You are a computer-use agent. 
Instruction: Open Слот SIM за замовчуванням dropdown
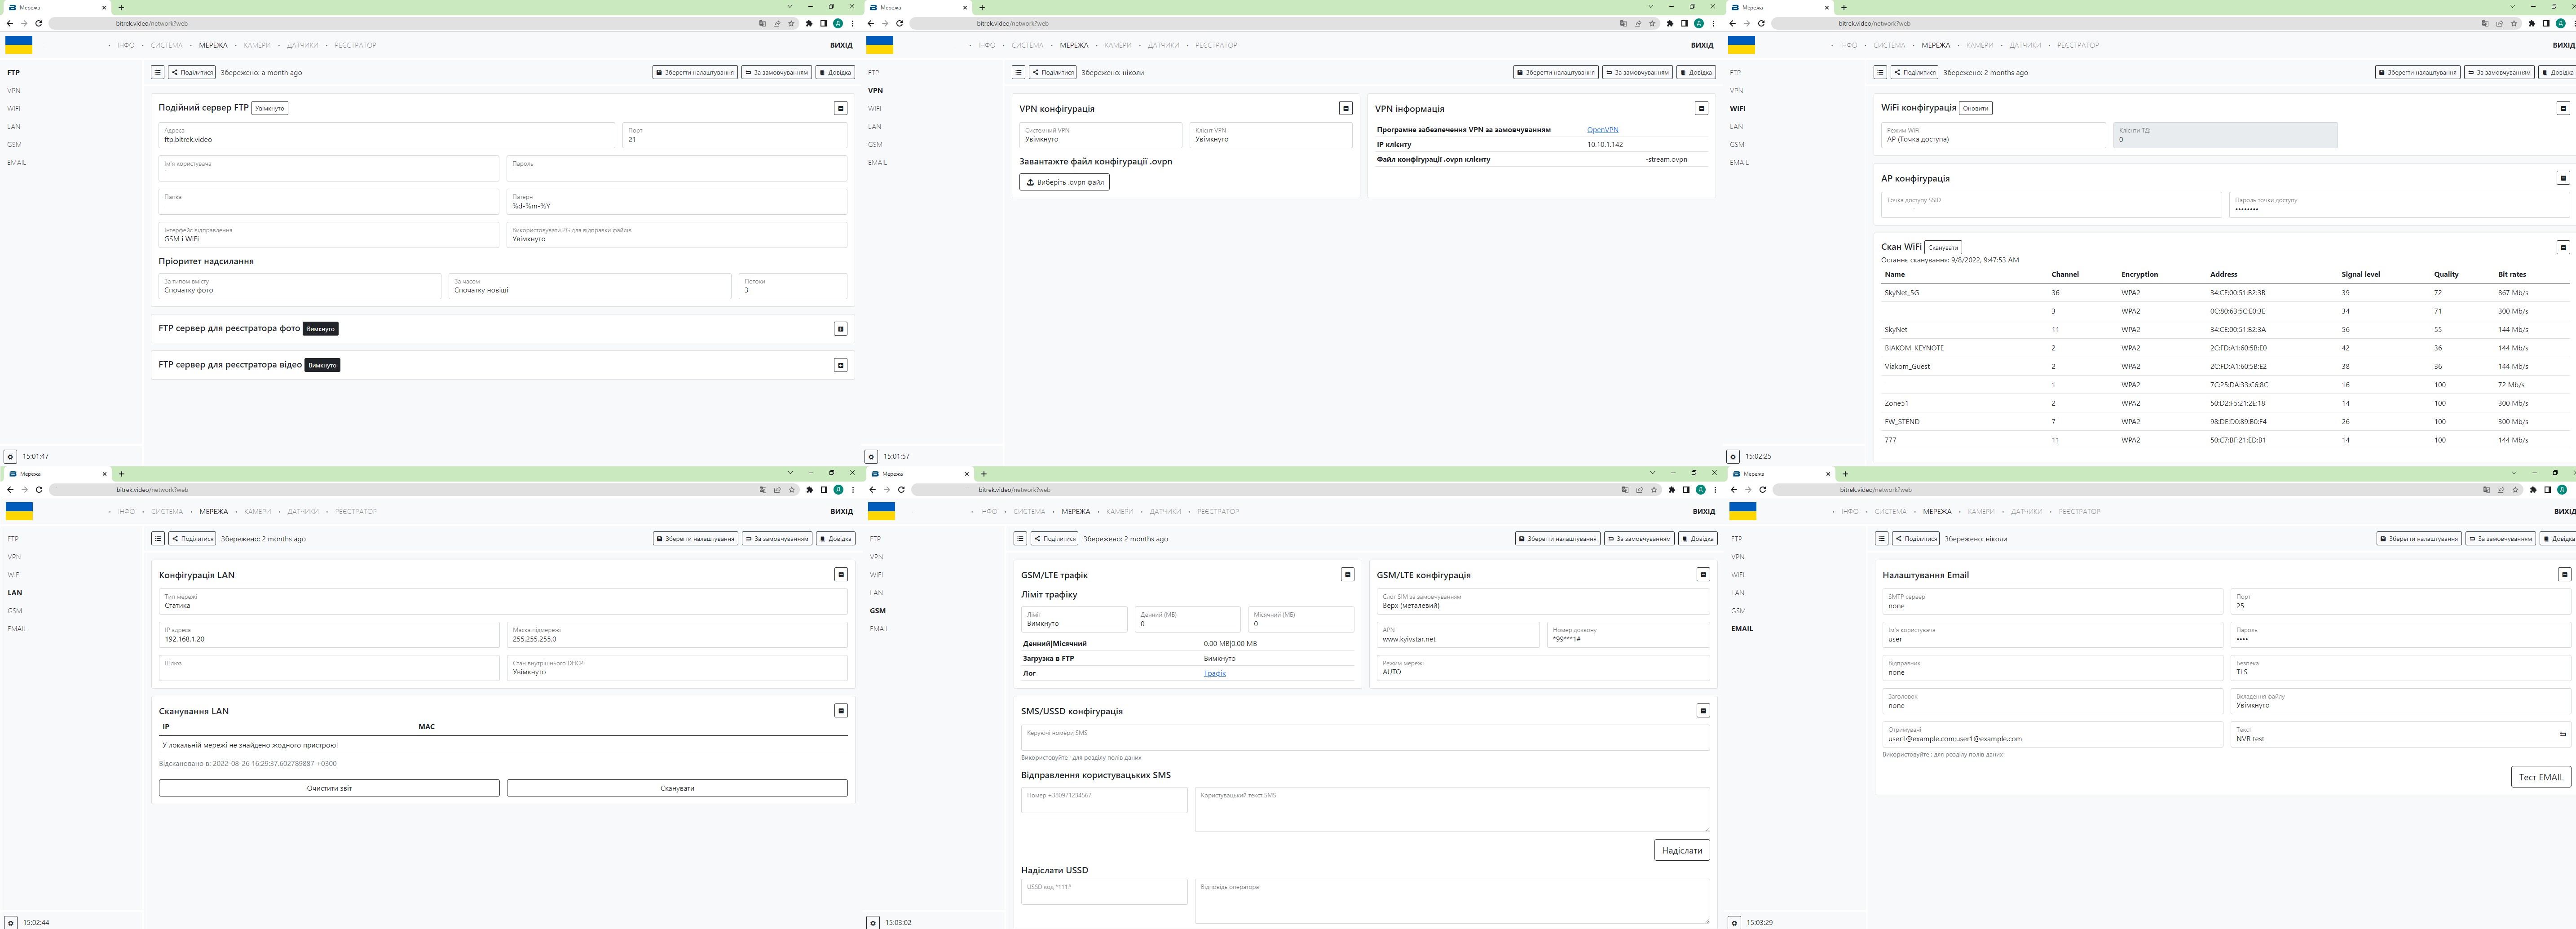click(1543, 601)
